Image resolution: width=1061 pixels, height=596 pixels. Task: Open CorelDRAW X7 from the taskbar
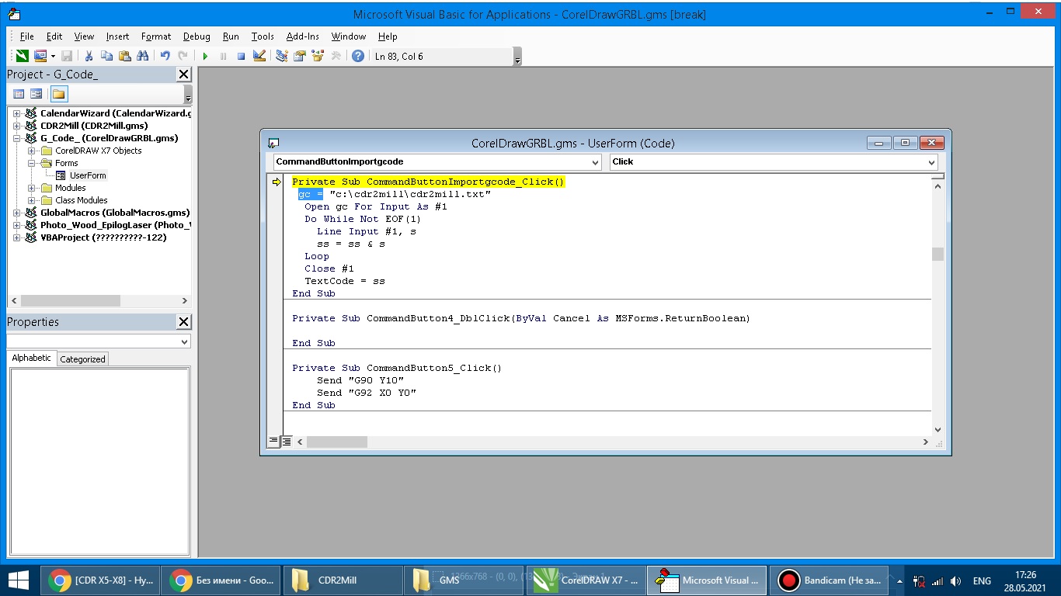(586, 580)
